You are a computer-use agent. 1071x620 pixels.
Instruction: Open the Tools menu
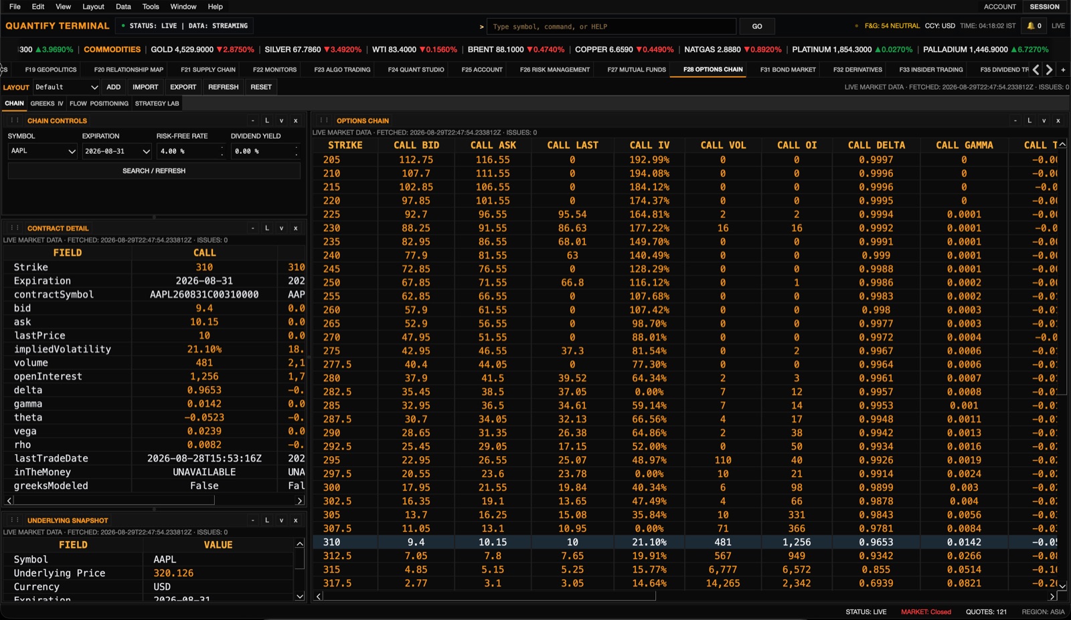(x=151, y=7)
